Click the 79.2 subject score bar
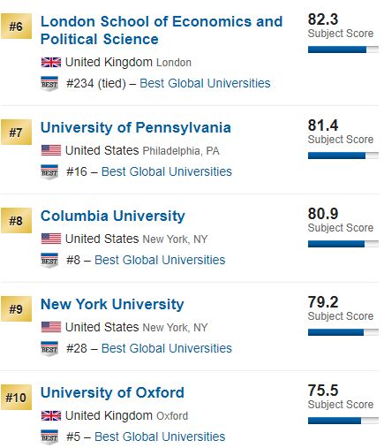The height and width of the screenshot is (448, 384). [343, 332]
